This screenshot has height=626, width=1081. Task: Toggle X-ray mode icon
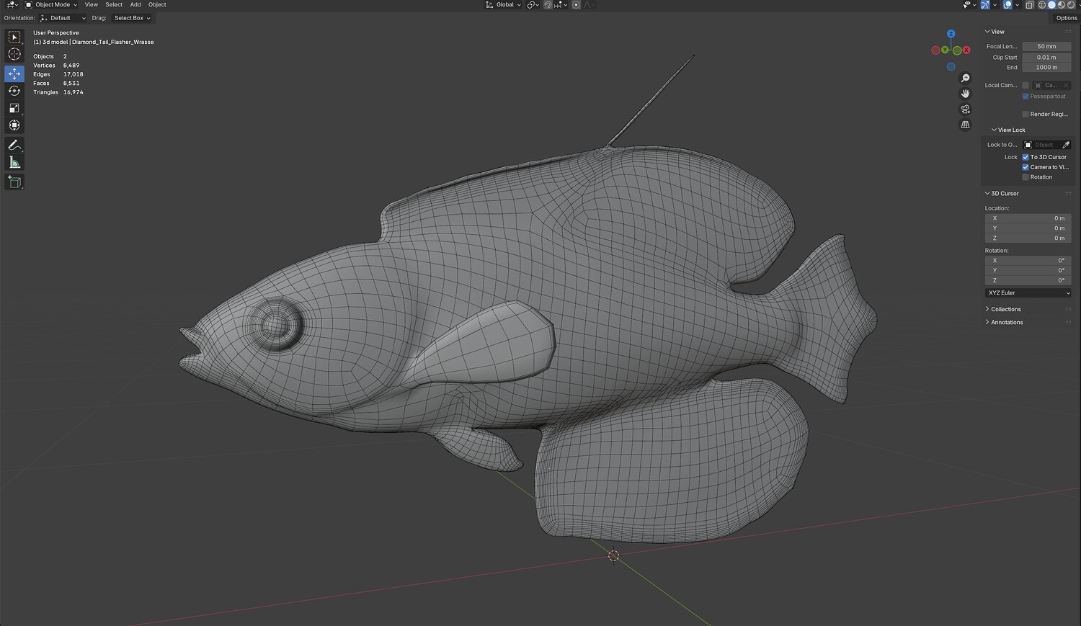point(1029,5)
